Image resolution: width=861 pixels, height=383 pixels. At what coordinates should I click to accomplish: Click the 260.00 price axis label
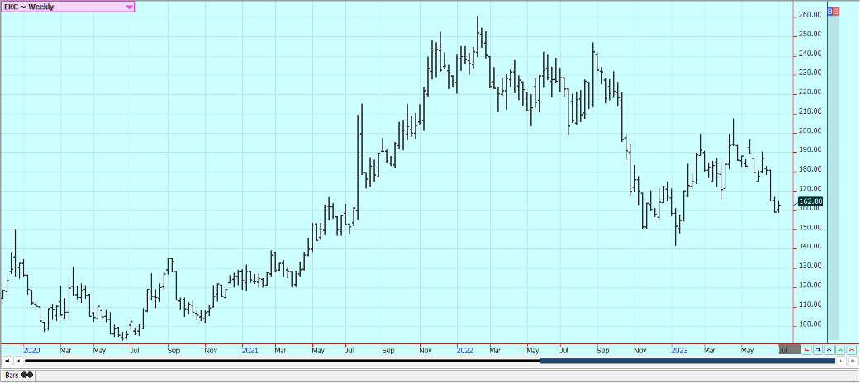pyautogui.click(x=811, y=15)
